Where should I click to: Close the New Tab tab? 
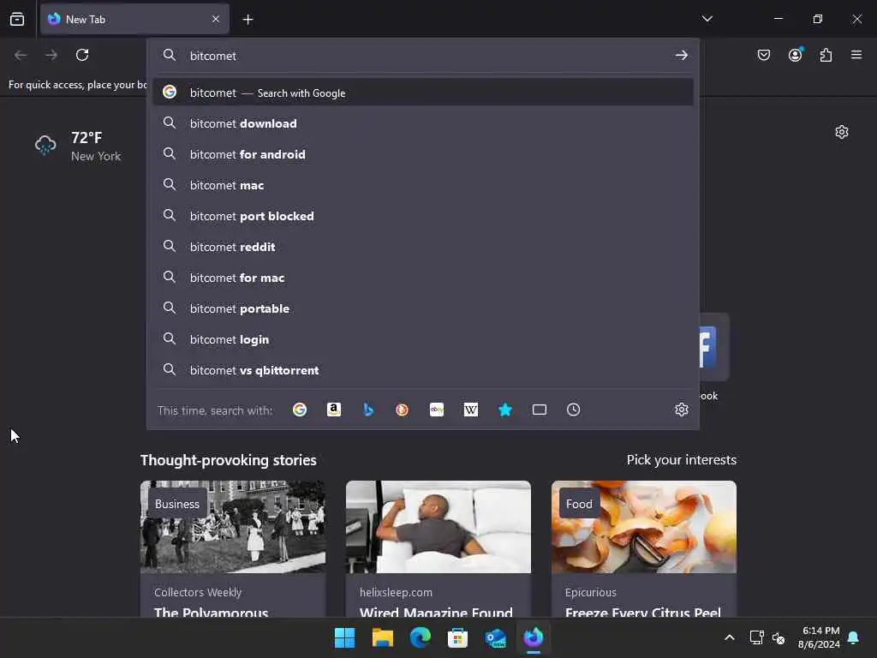tap(215, 19)
